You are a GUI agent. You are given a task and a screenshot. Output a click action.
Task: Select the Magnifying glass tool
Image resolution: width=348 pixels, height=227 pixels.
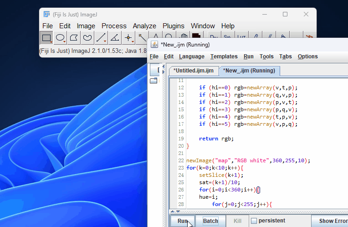[x=169, y=35]
